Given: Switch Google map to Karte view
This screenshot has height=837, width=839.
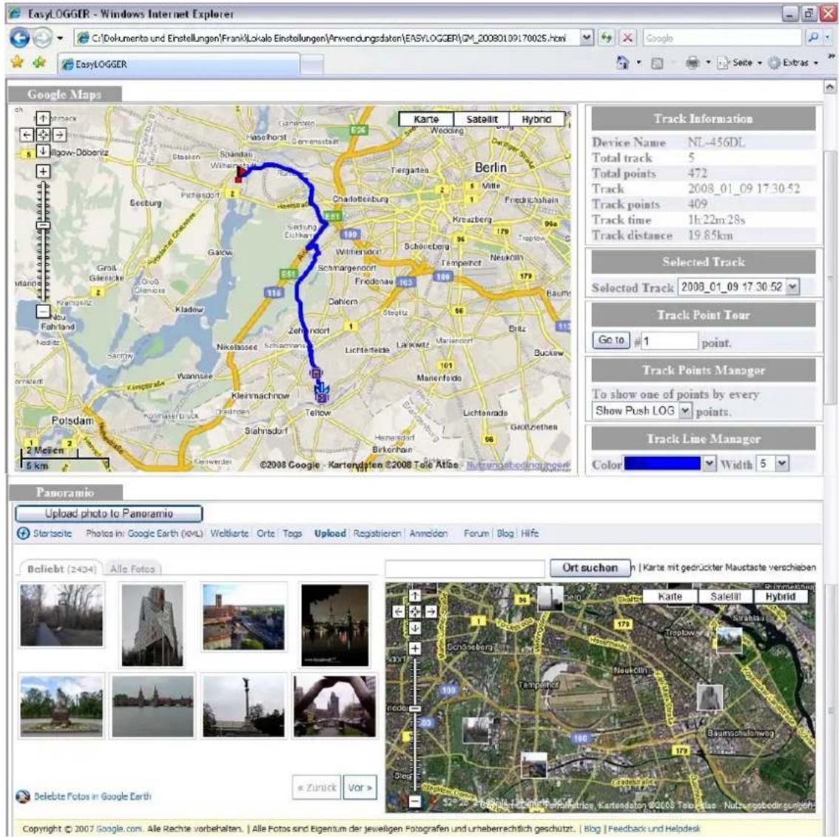Looking at the screenshot, I should click(426, 119).
